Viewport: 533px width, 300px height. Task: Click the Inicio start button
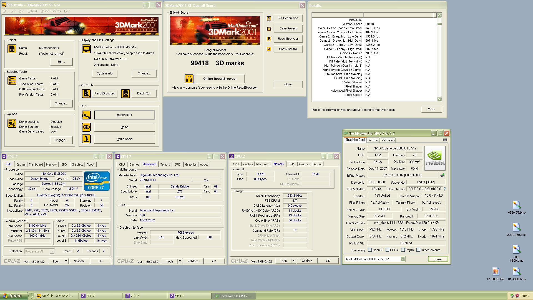pos(14,296)
